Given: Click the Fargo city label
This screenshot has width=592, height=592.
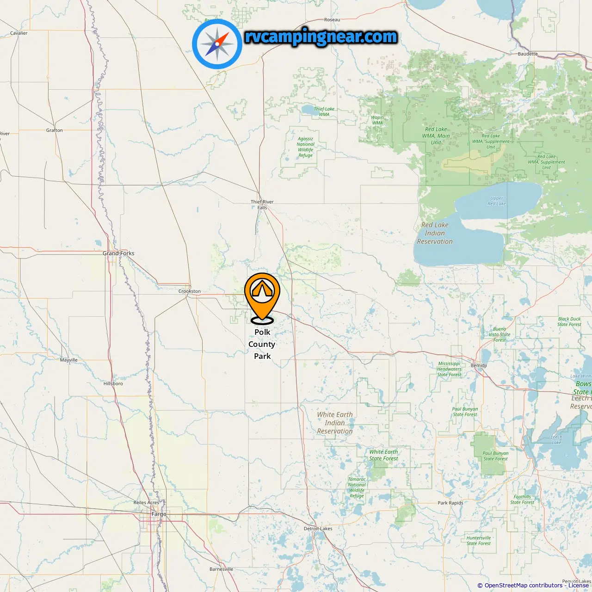Looking at the screenshot, I should pos(159,514).
